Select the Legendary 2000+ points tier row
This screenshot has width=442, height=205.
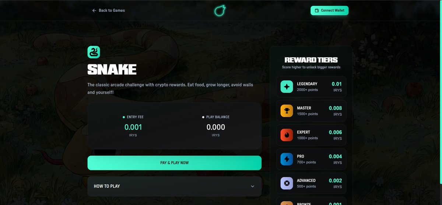point(311,86)
